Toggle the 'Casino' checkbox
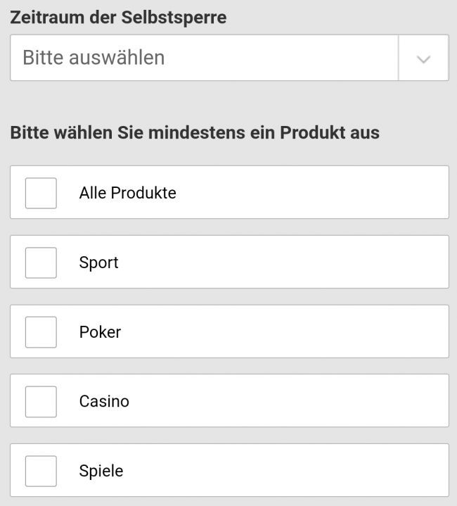This screenshot has width=457, height=506. 41,401
